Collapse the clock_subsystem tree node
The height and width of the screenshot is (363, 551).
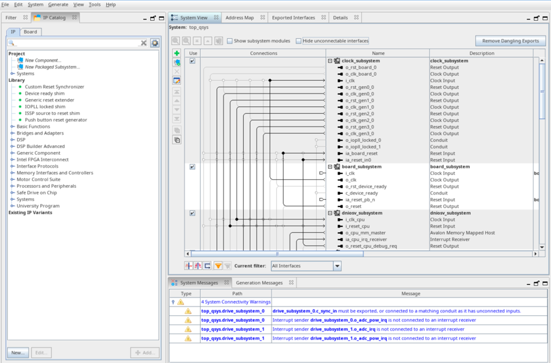[x=330, y=61]
